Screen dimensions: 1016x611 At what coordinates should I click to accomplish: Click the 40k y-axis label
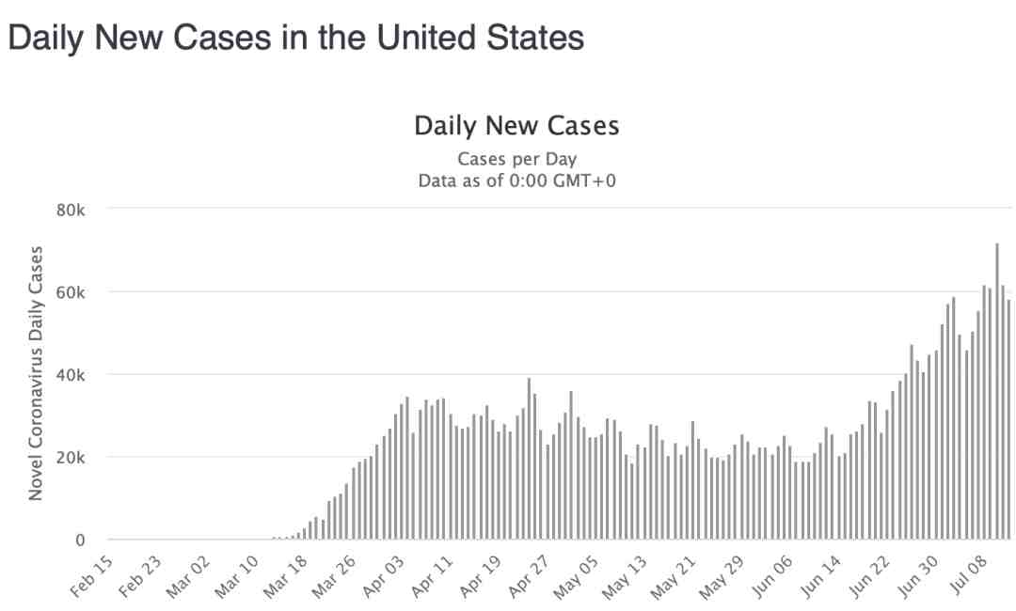point(71,375)
